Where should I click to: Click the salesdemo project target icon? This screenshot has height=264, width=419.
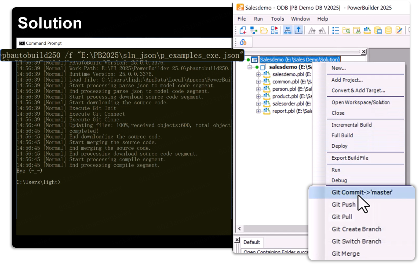pyautogui.click(x=263, y=67)
